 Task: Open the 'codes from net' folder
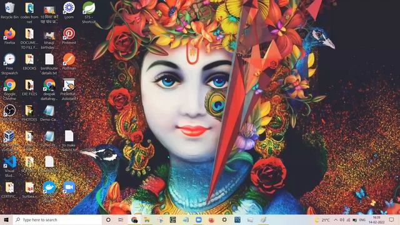click(x=29, y=12)
